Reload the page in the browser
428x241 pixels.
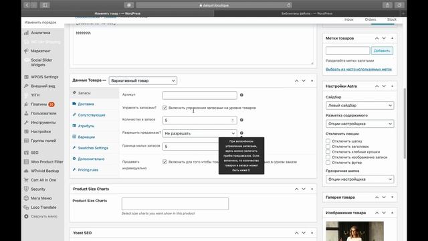coord(288,5)
